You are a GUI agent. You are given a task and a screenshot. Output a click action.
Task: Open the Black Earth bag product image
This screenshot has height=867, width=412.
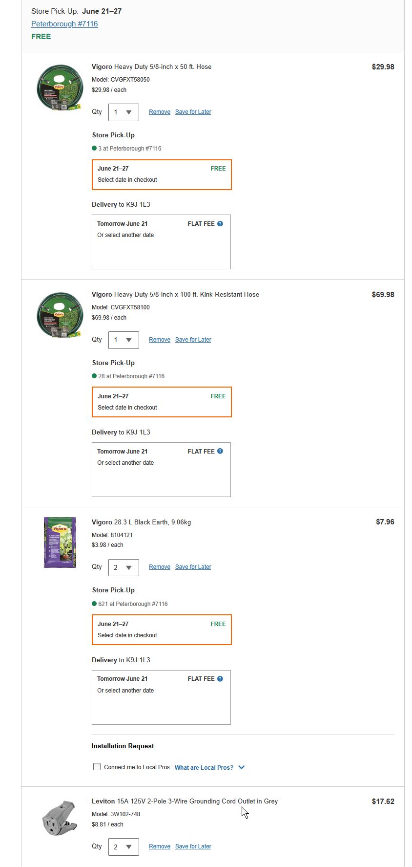(60, 542)
